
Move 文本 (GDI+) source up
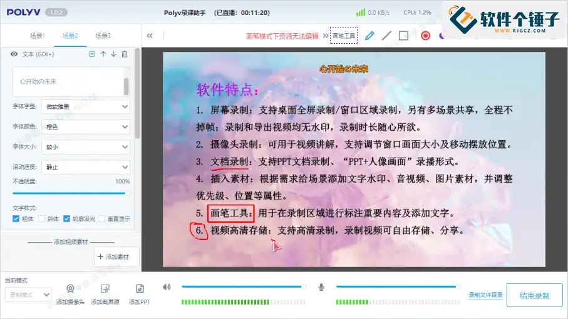pyautogui.click(x=103, y=54)
